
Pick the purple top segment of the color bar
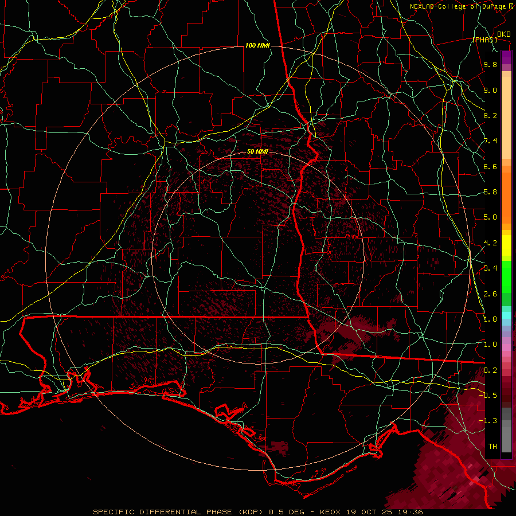point(506,57)
